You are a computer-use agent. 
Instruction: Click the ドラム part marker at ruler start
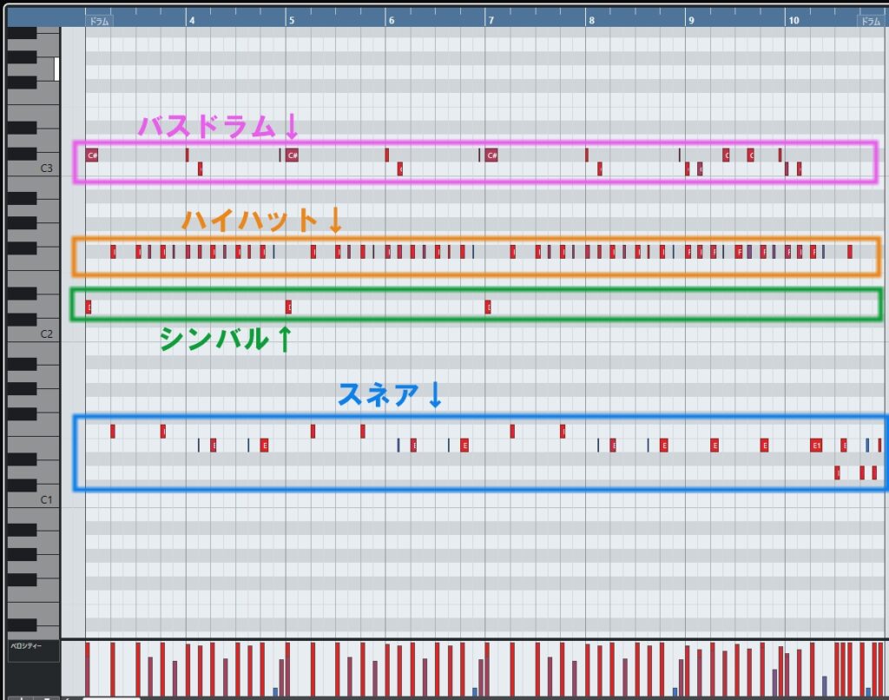pyautogui.click(x=100, y=20)
